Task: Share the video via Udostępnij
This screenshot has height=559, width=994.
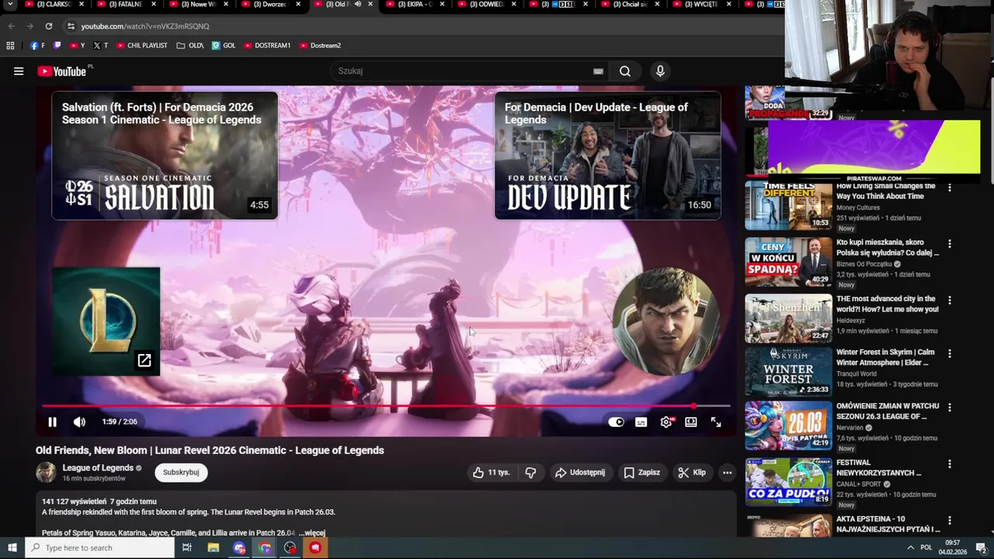Action: (579, 472)
